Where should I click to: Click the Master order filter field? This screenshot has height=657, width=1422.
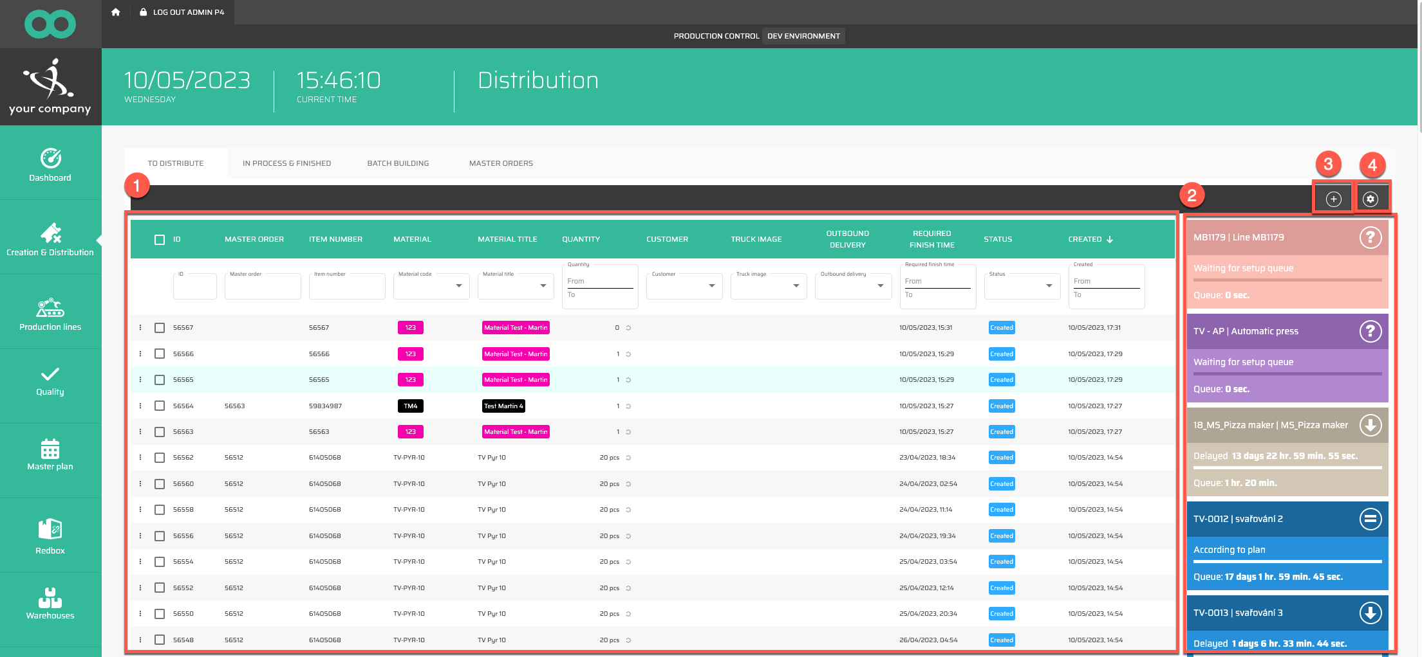click(x=263, y=286)
